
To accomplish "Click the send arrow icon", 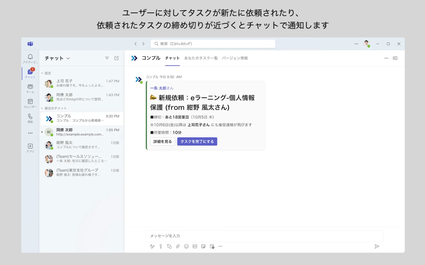I will pos(377,246).
